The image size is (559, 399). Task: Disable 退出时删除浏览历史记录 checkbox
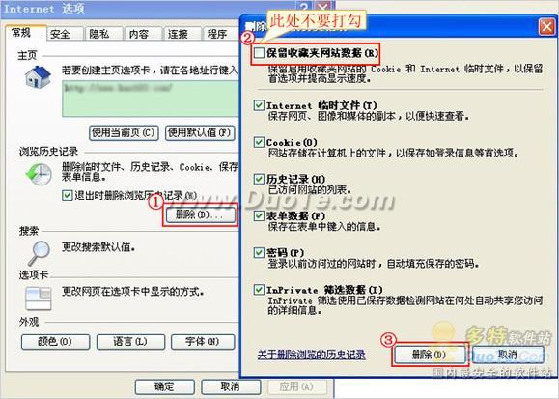point(67,195)
